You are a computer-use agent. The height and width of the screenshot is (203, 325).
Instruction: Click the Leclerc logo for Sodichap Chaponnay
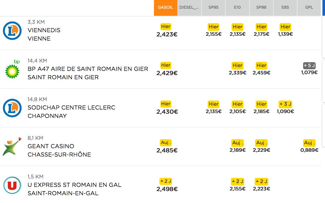[12, 108]
